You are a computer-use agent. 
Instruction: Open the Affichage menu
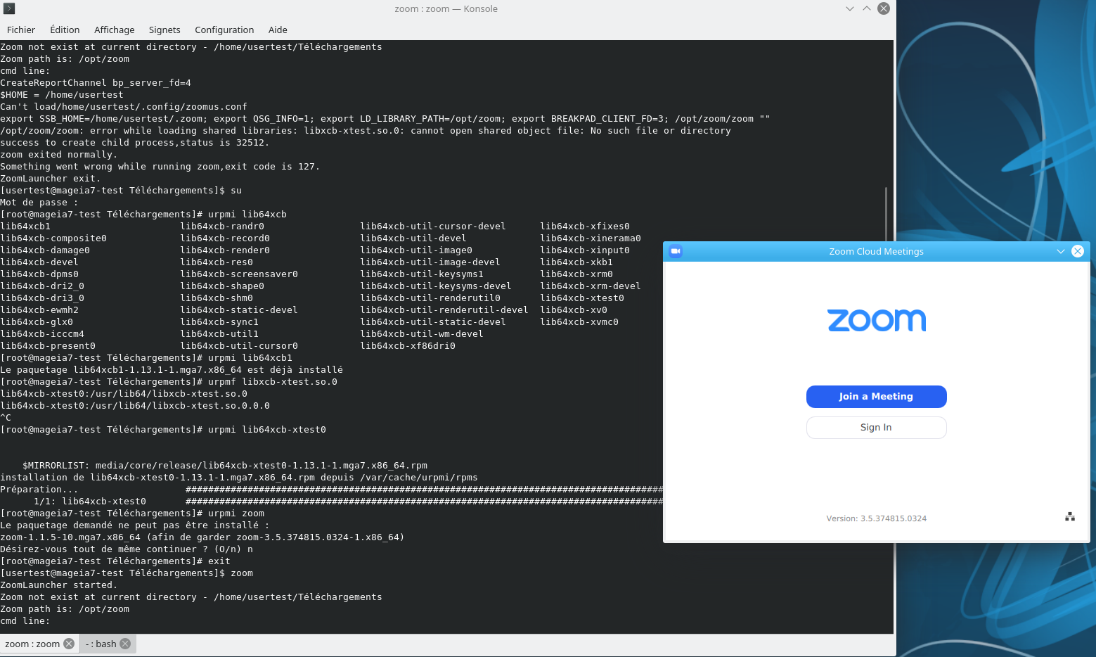coord(115,30)
